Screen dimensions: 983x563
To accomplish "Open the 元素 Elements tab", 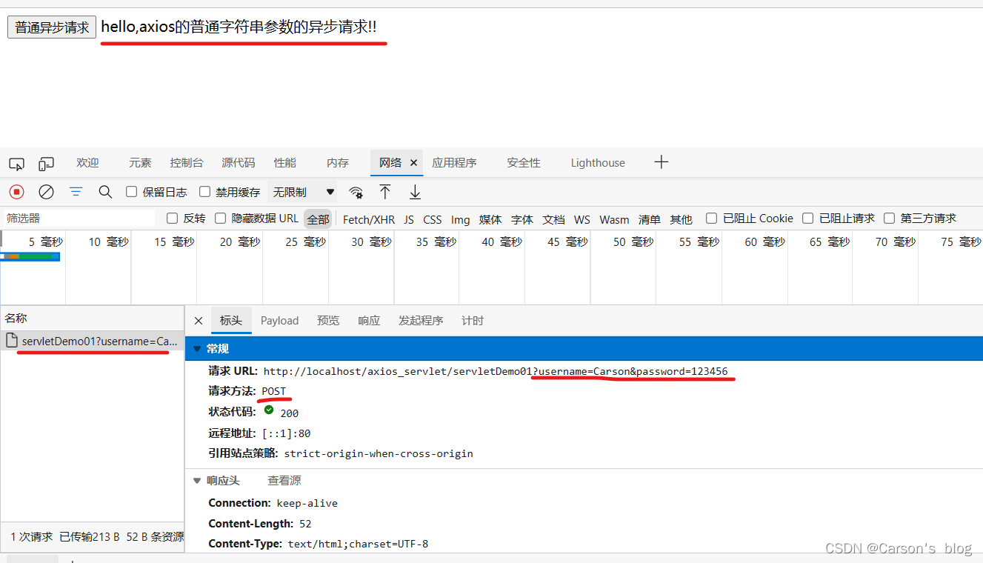I will 140,163.
